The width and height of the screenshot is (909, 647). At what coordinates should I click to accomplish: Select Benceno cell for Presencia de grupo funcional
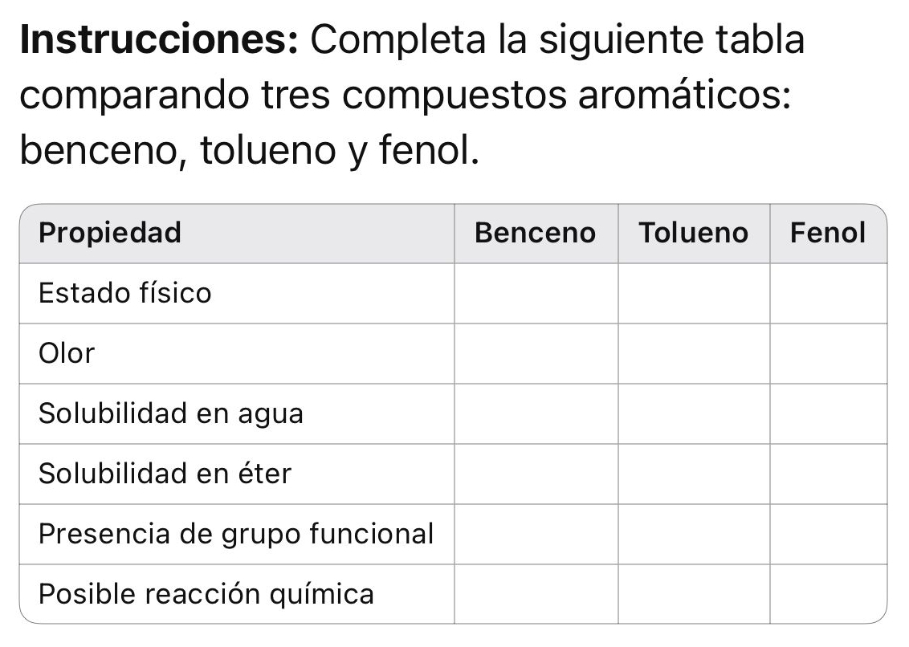coord(536,535)
